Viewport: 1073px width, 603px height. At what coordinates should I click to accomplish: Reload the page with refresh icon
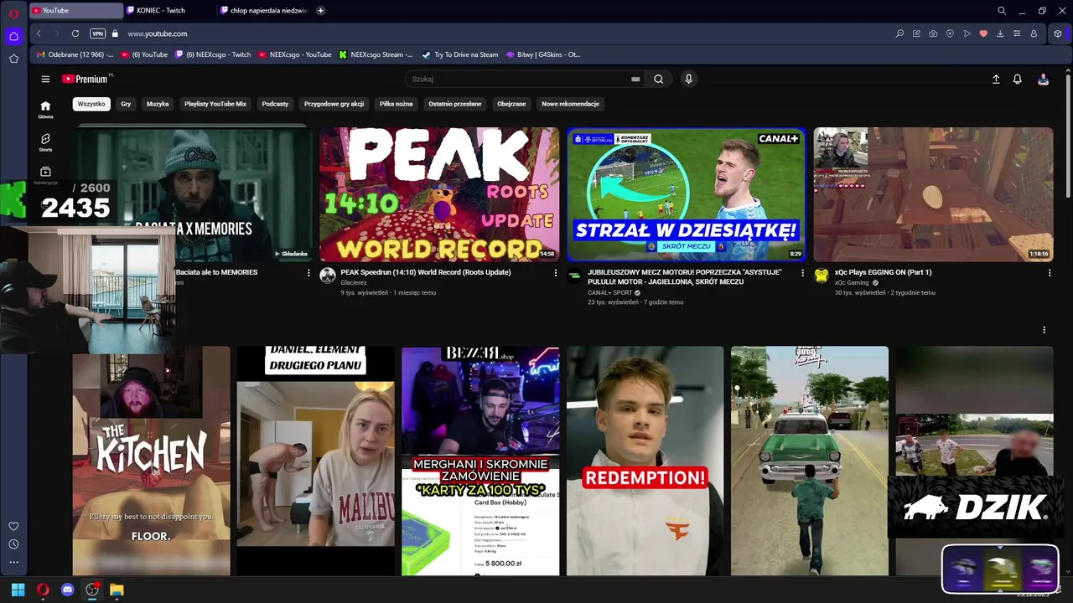(x=75, y=33)
